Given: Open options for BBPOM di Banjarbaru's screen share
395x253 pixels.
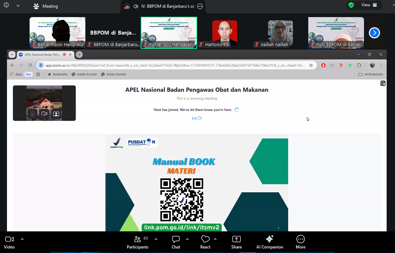Looking at the screenshot, I should point(200,6).
